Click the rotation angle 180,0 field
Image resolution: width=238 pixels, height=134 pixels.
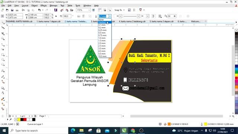click(x=67, y=16)
